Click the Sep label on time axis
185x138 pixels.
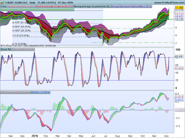coord(130,136)
